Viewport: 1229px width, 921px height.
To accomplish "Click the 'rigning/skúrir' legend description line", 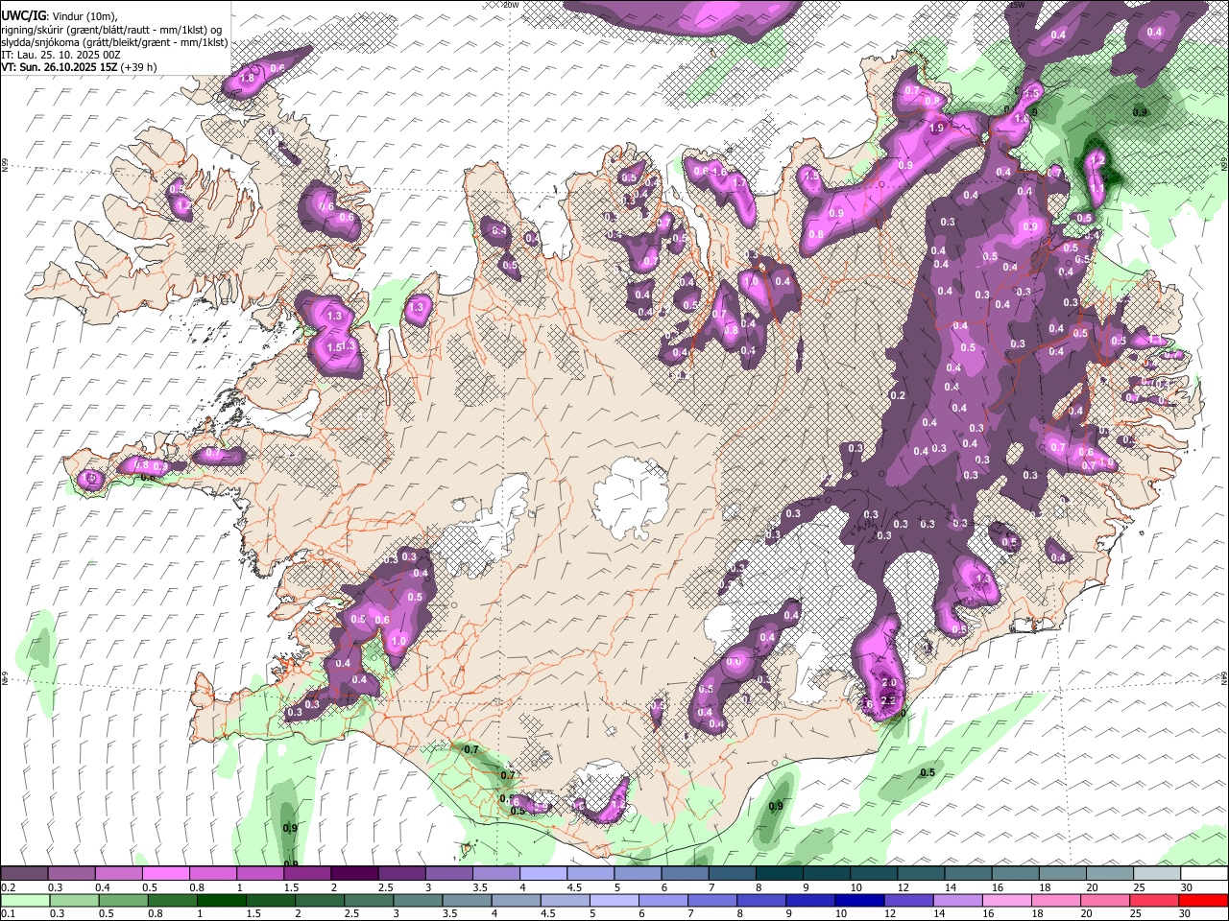I will click(x=111, y=29).
